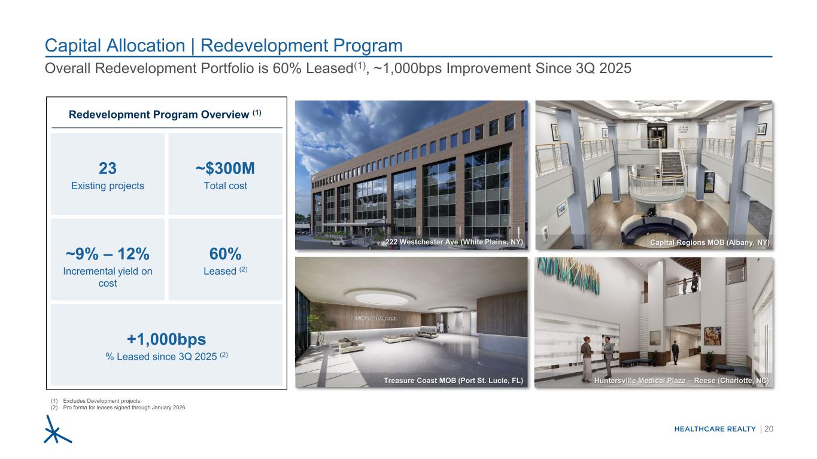Click the '60%' leased figure
Screen dimensions: 817x459
[x=225, y=253]
